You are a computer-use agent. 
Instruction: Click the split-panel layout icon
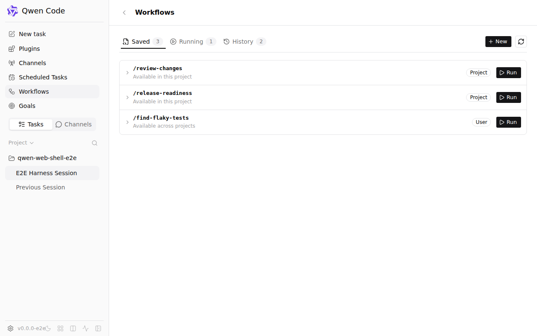point(73,328)
